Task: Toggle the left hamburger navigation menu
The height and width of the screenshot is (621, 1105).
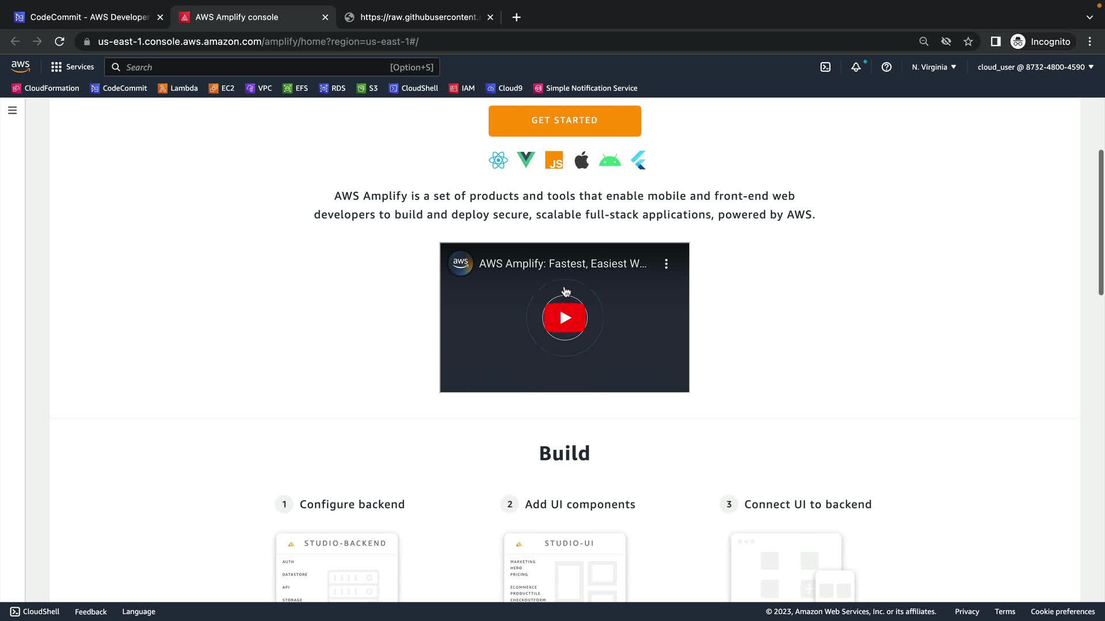Action: (13, 110)
